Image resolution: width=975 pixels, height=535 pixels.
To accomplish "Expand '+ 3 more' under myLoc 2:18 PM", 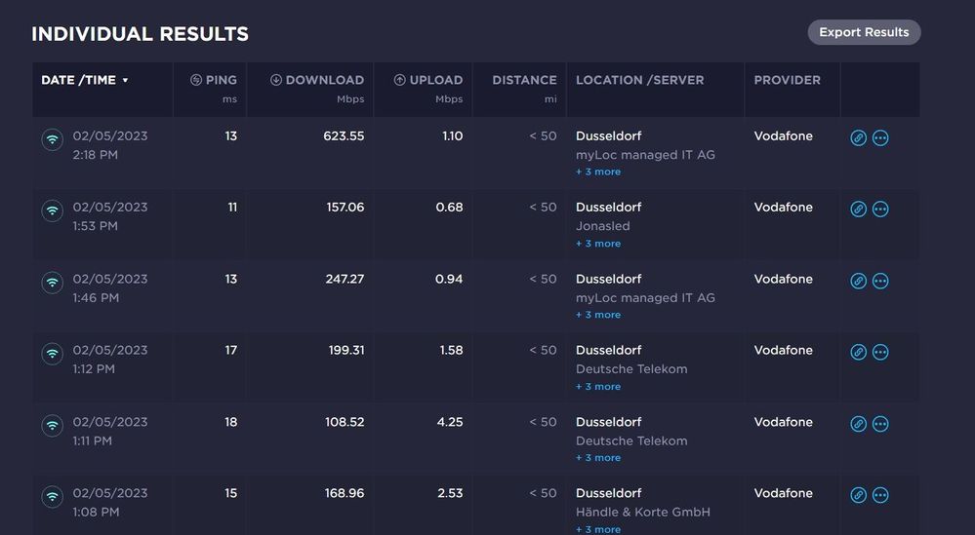I will [x=598, y=172].
